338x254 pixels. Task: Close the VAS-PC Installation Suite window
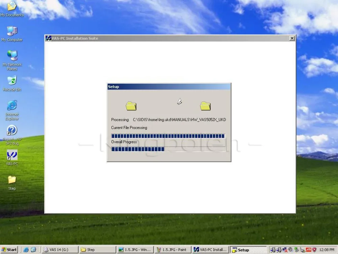(x=292, y=38)
